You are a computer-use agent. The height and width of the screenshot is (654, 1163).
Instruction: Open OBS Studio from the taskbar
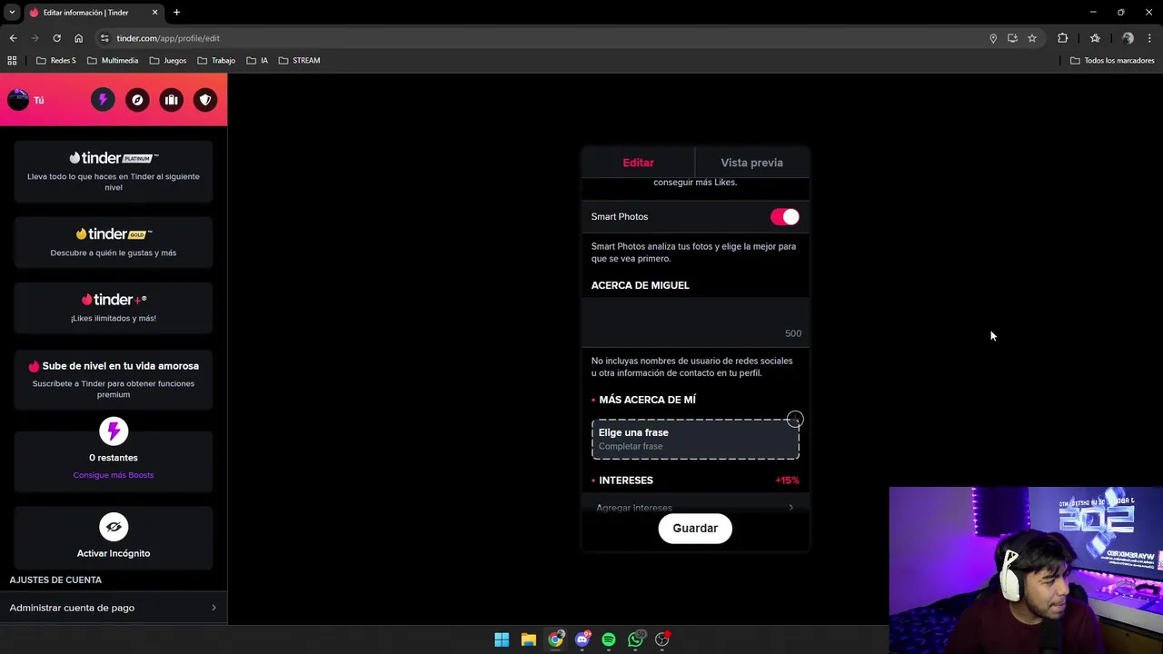pyautogui.click(x=662, y=639)
